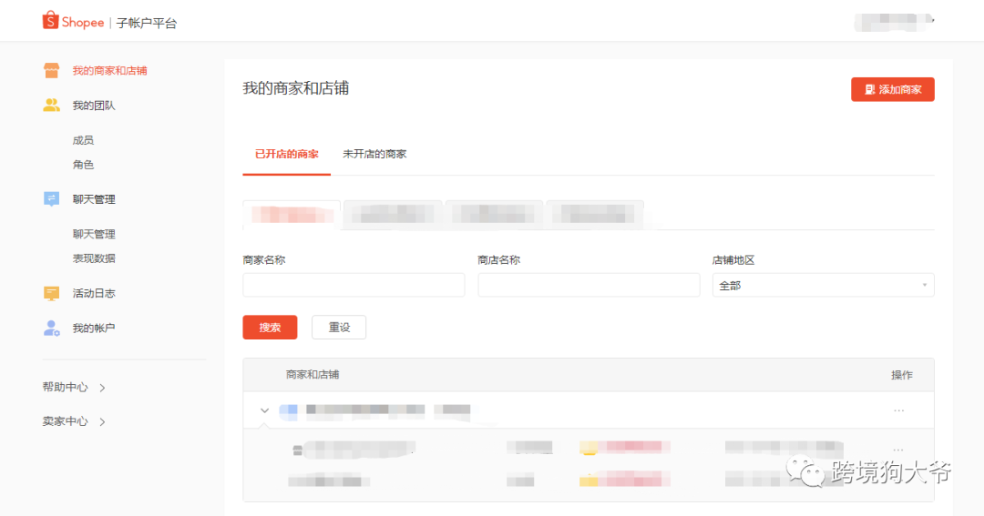Viewport: 984px width, 516px height.
Task: Open the blurred account menu at top right
Action: (895, 22)
